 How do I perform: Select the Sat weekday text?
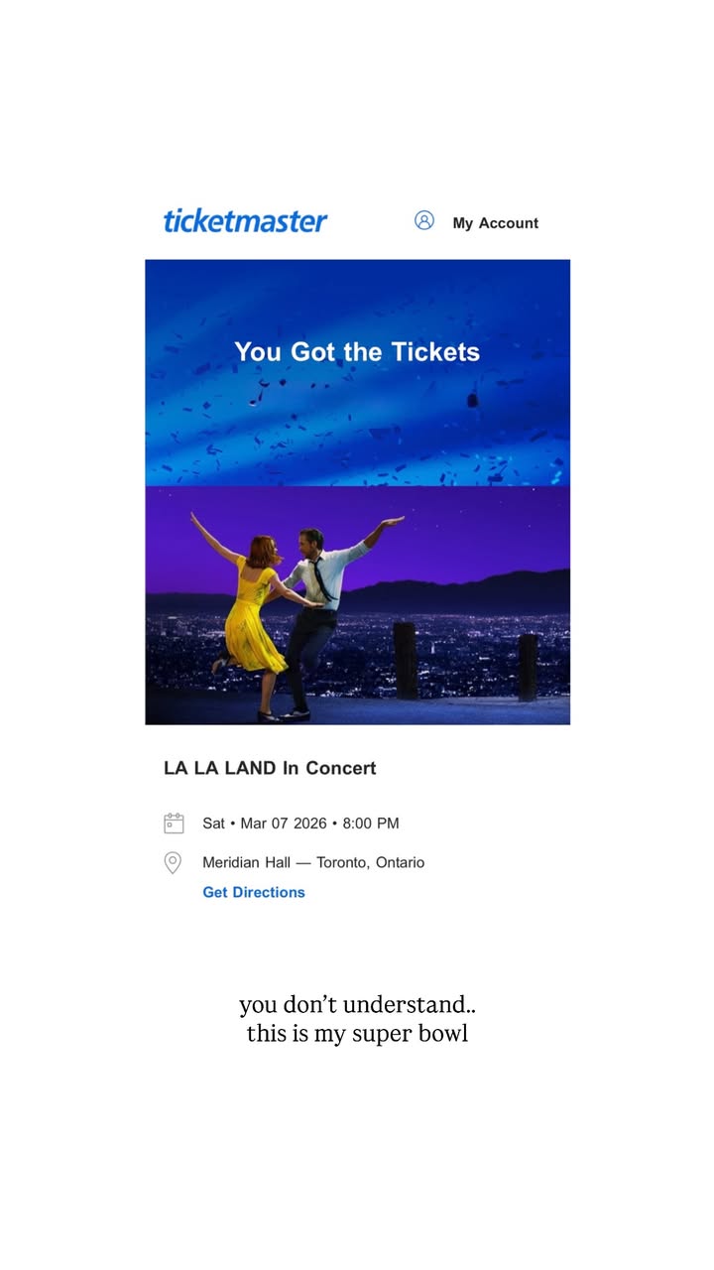click(x=213, y=824)
